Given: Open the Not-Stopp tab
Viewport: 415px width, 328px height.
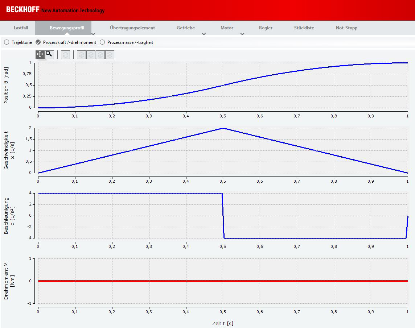Looking at the screenshot, I should (x=346, y=28).
